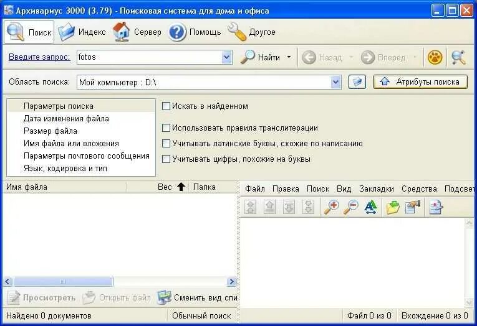
Task: Click viewer scrollbar up arrow
Action: click(469, 223)
